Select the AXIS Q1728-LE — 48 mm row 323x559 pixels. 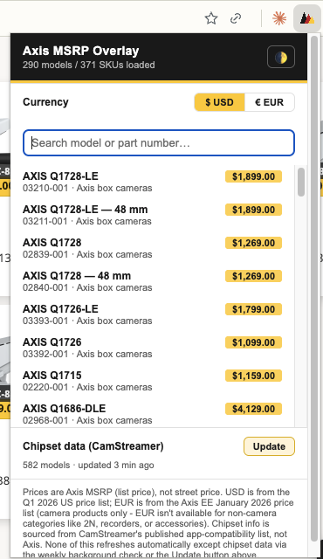point(154,215)
